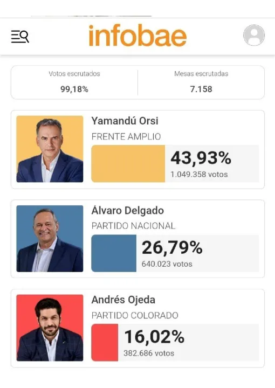Viewport: 275px width, 388px height.
Task: Open the menu search icon
Action: coord(20,37)
